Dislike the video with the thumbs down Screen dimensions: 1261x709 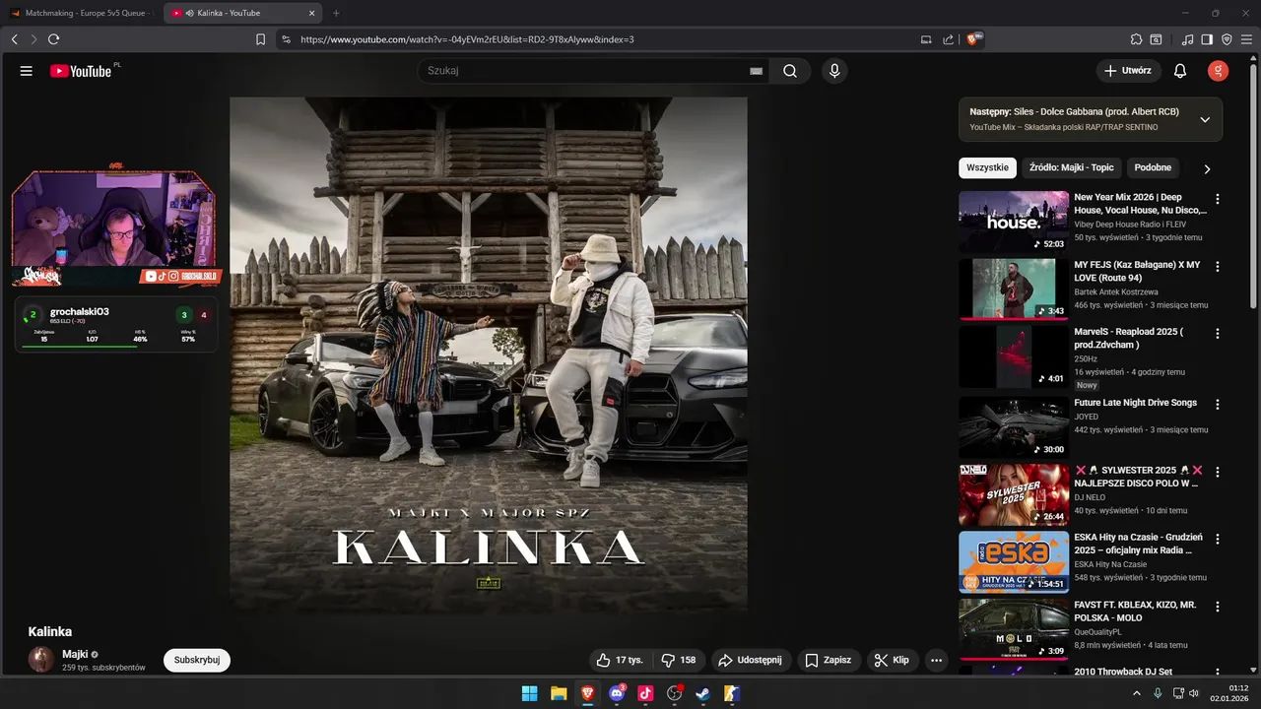coord(679,660)
